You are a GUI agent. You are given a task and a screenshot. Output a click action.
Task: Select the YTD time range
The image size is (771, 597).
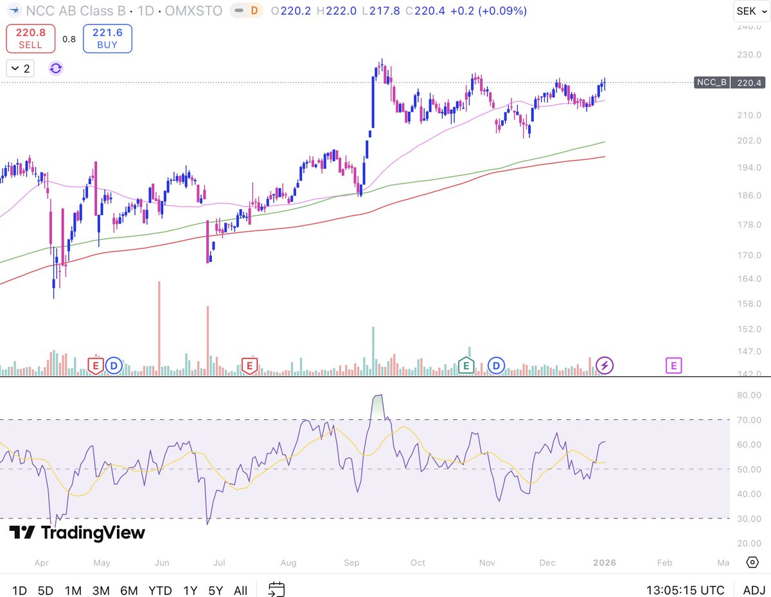tap(160, 590)
